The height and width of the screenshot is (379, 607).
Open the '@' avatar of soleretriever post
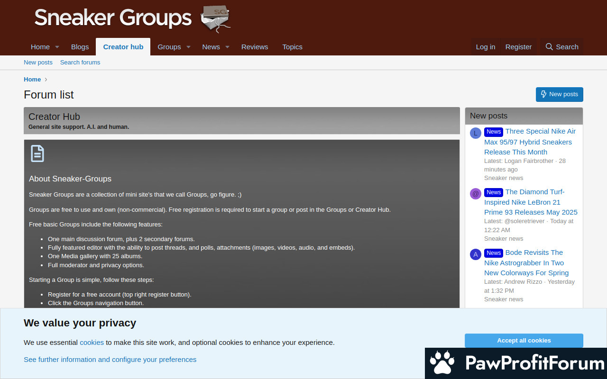click(x=476, y=194)
